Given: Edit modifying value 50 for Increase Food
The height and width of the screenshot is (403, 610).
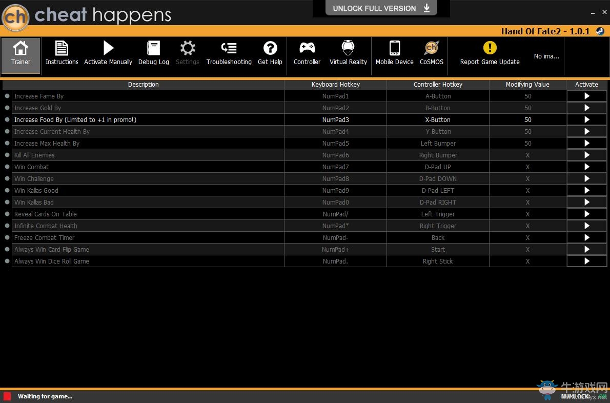Looking at the screenshot, I should point(527,119).
